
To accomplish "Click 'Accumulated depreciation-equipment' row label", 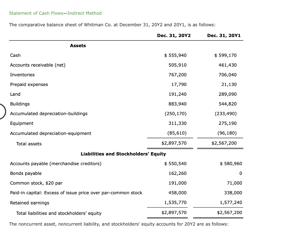I will [x=51, y=133].
